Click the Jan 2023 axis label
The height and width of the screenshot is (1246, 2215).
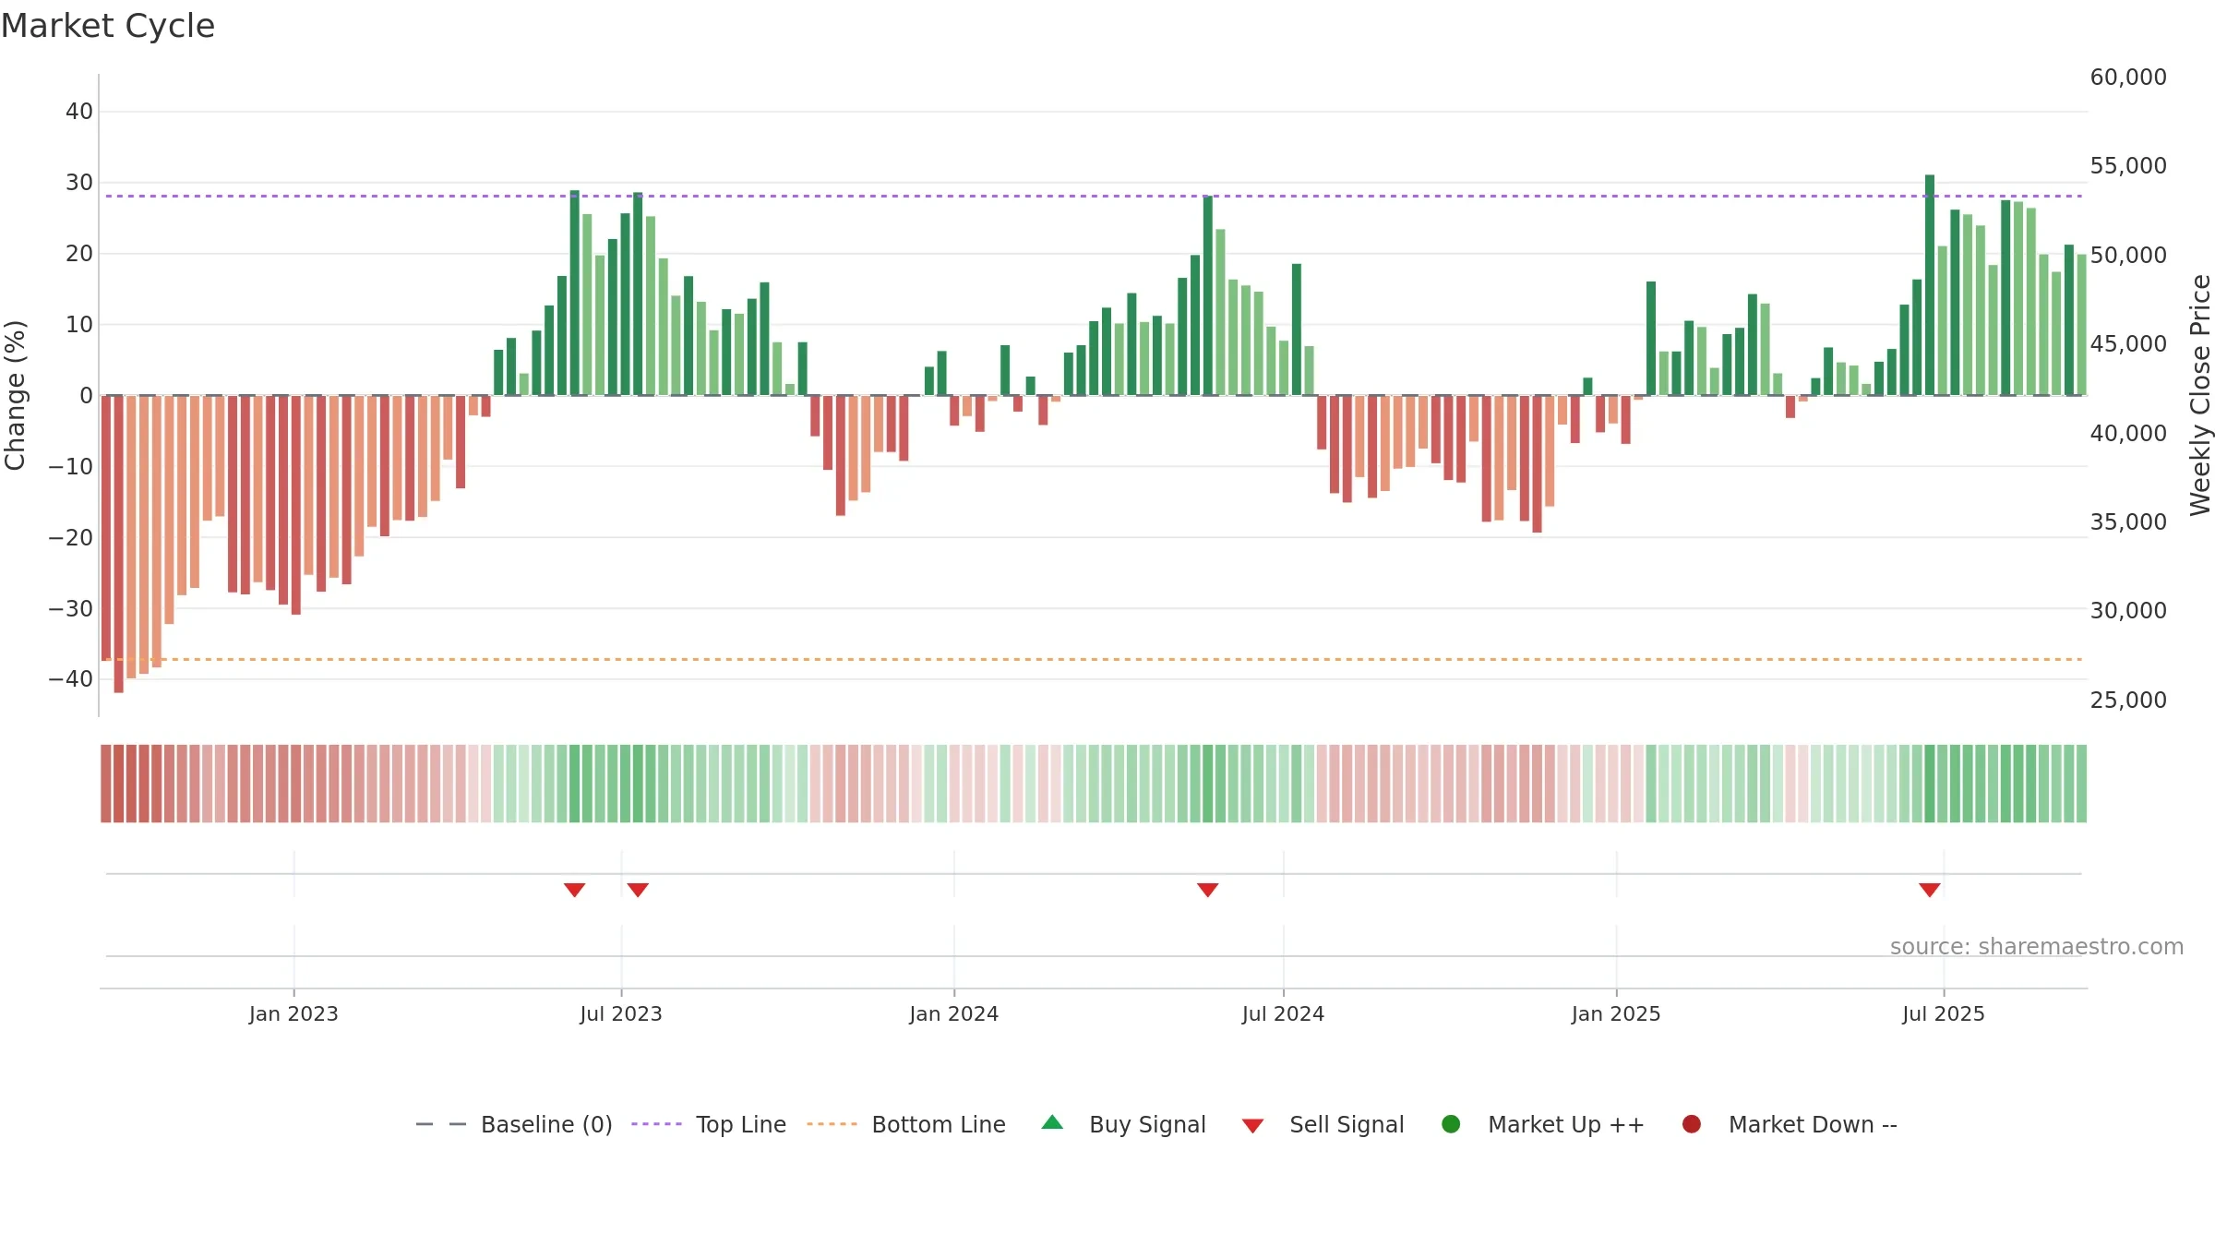293,1014
